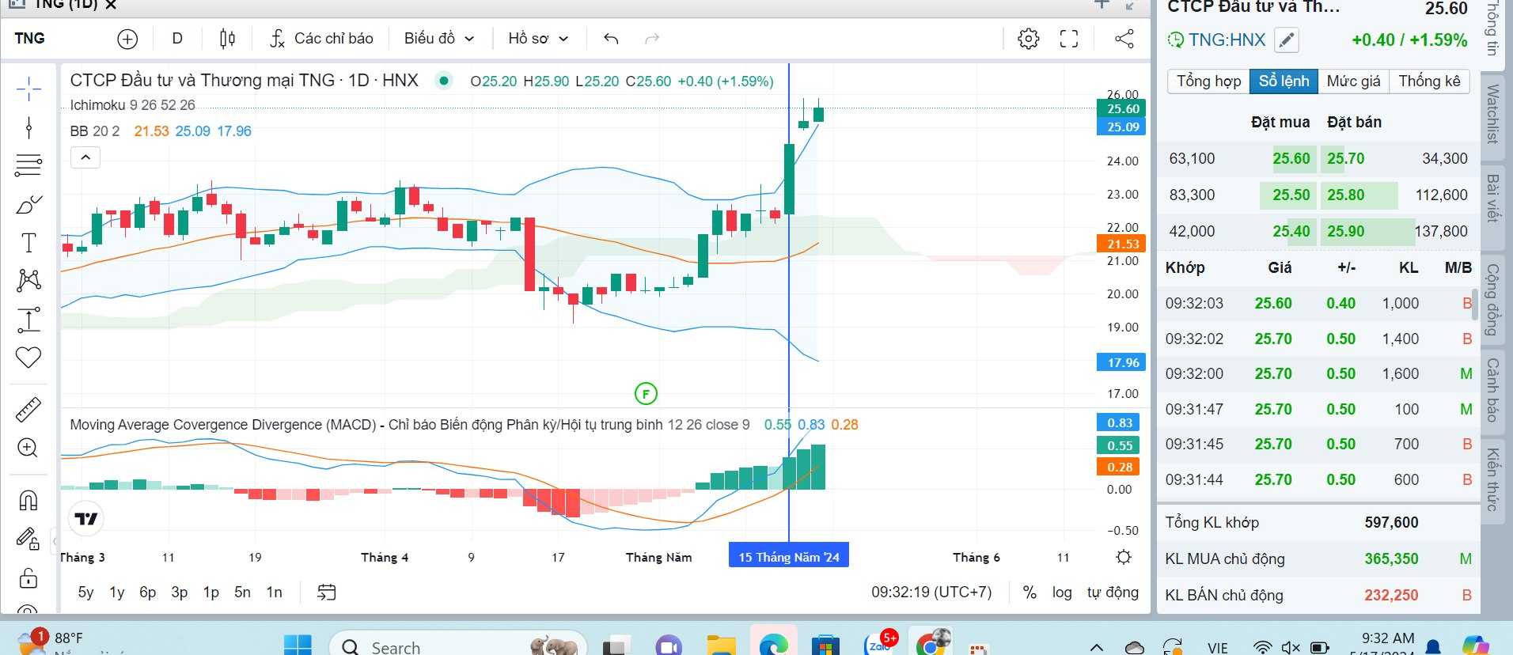
Task: Toggle lock all drawing tools
Action: 28,578
